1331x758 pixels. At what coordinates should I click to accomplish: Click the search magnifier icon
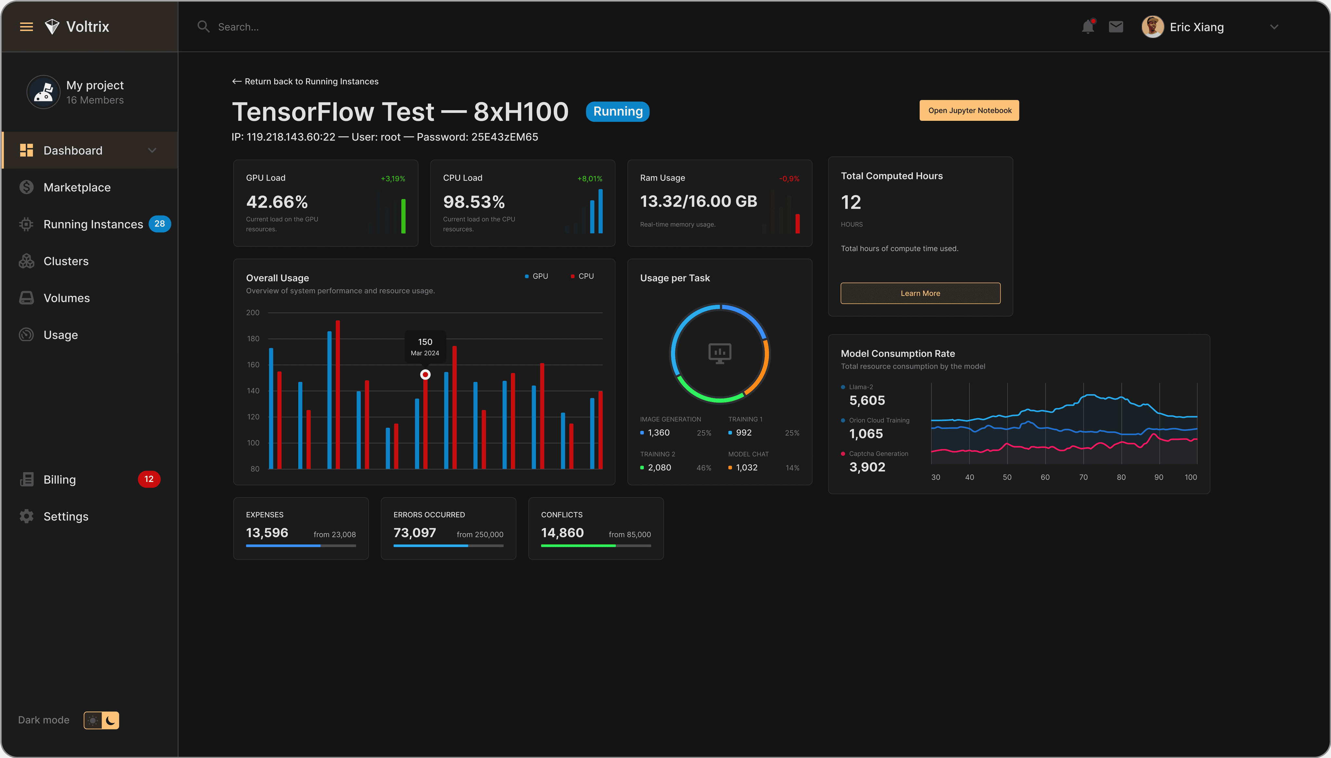click(x=204, y=27)
